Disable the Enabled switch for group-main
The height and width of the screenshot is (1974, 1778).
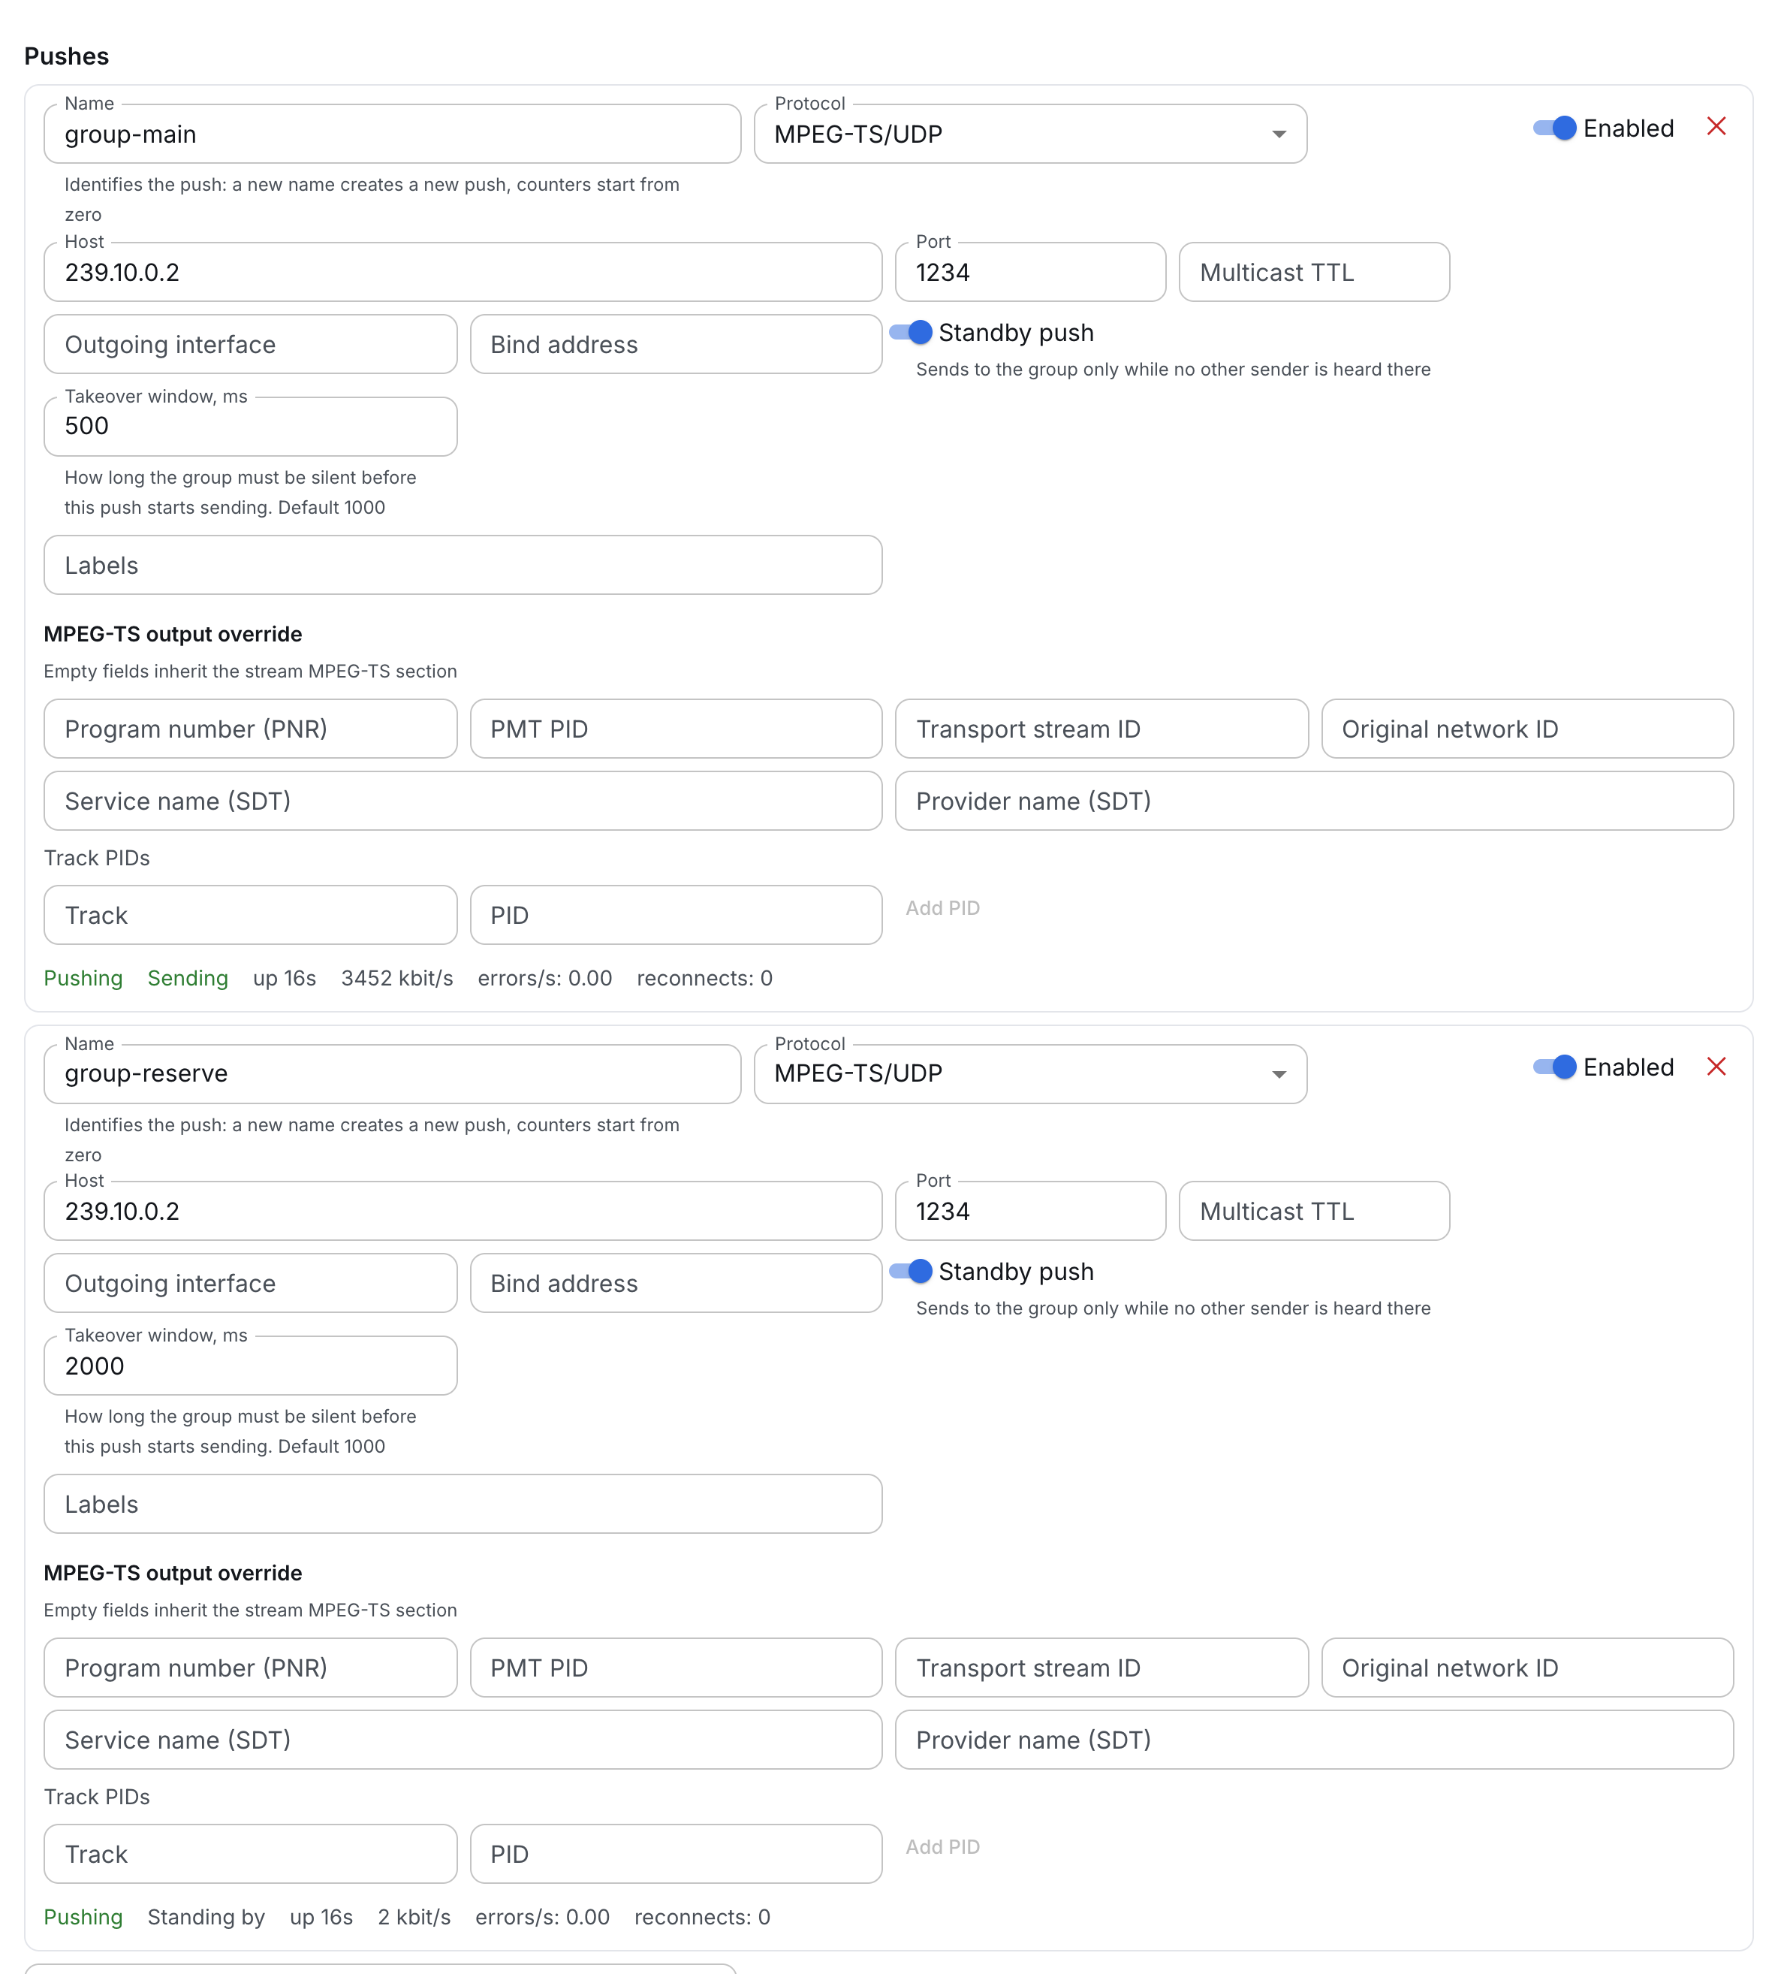(x=1554, y=128)
